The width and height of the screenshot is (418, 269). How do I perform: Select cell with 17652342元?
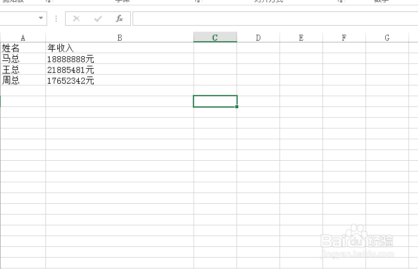coord(119,80)
